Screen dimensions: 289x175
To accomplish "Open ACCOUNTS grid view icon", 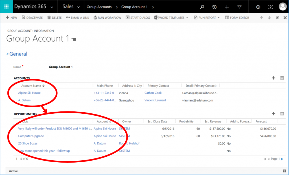I will click(x=282, y=78).
